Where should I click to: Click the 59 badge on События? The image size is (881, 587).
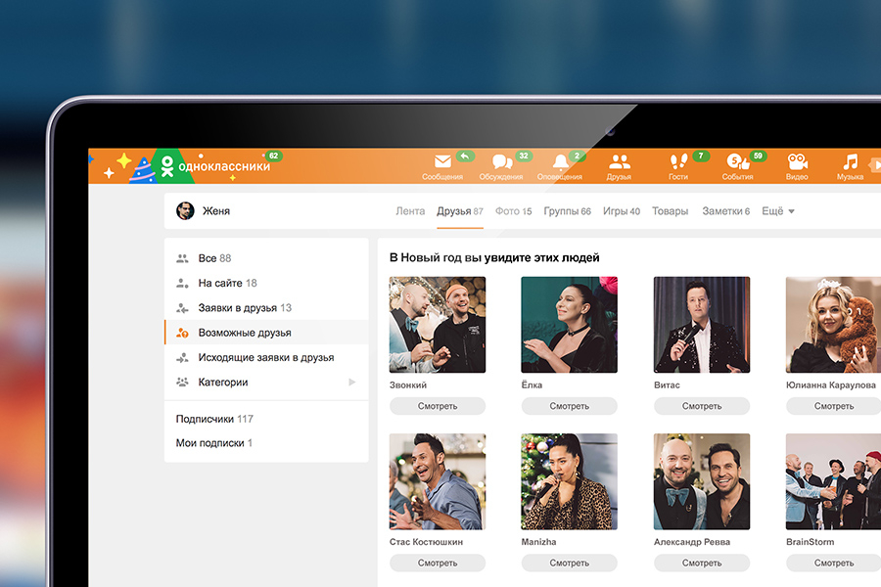758,156
